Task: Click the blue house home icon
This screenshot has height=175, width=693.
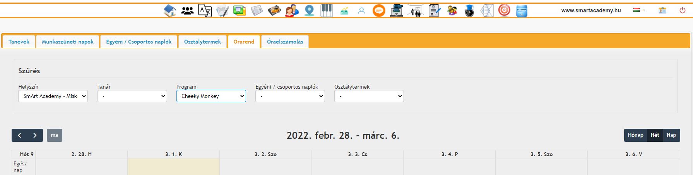Action: coord(170,10)
